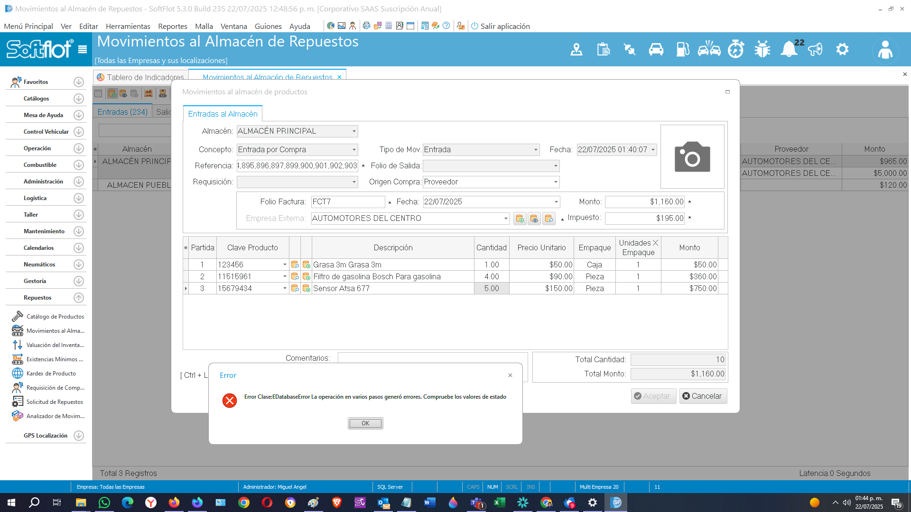911x512 pixels.
Task: Open the user profile avatar icon
Action: pyautogui.click(x=885, y=50)
